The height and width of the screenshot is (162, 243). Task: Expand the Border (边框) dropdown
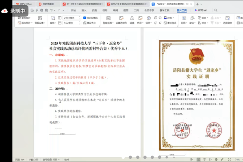[173, 18]
